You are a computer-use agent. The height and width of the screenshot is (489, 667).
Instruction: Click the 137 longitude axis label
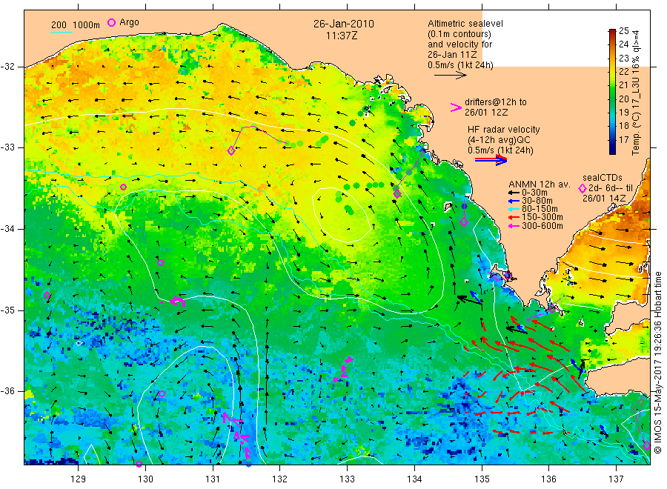click(616, 479)
